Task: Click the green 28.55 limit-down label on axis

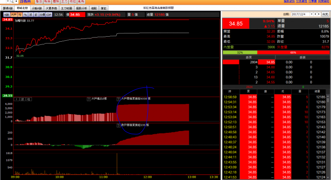Action: click(7, 95)
